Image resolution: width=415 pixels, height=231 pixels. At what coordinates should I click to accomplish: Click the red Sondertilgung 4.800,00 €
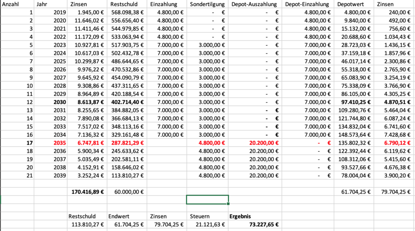click(207, 143)
